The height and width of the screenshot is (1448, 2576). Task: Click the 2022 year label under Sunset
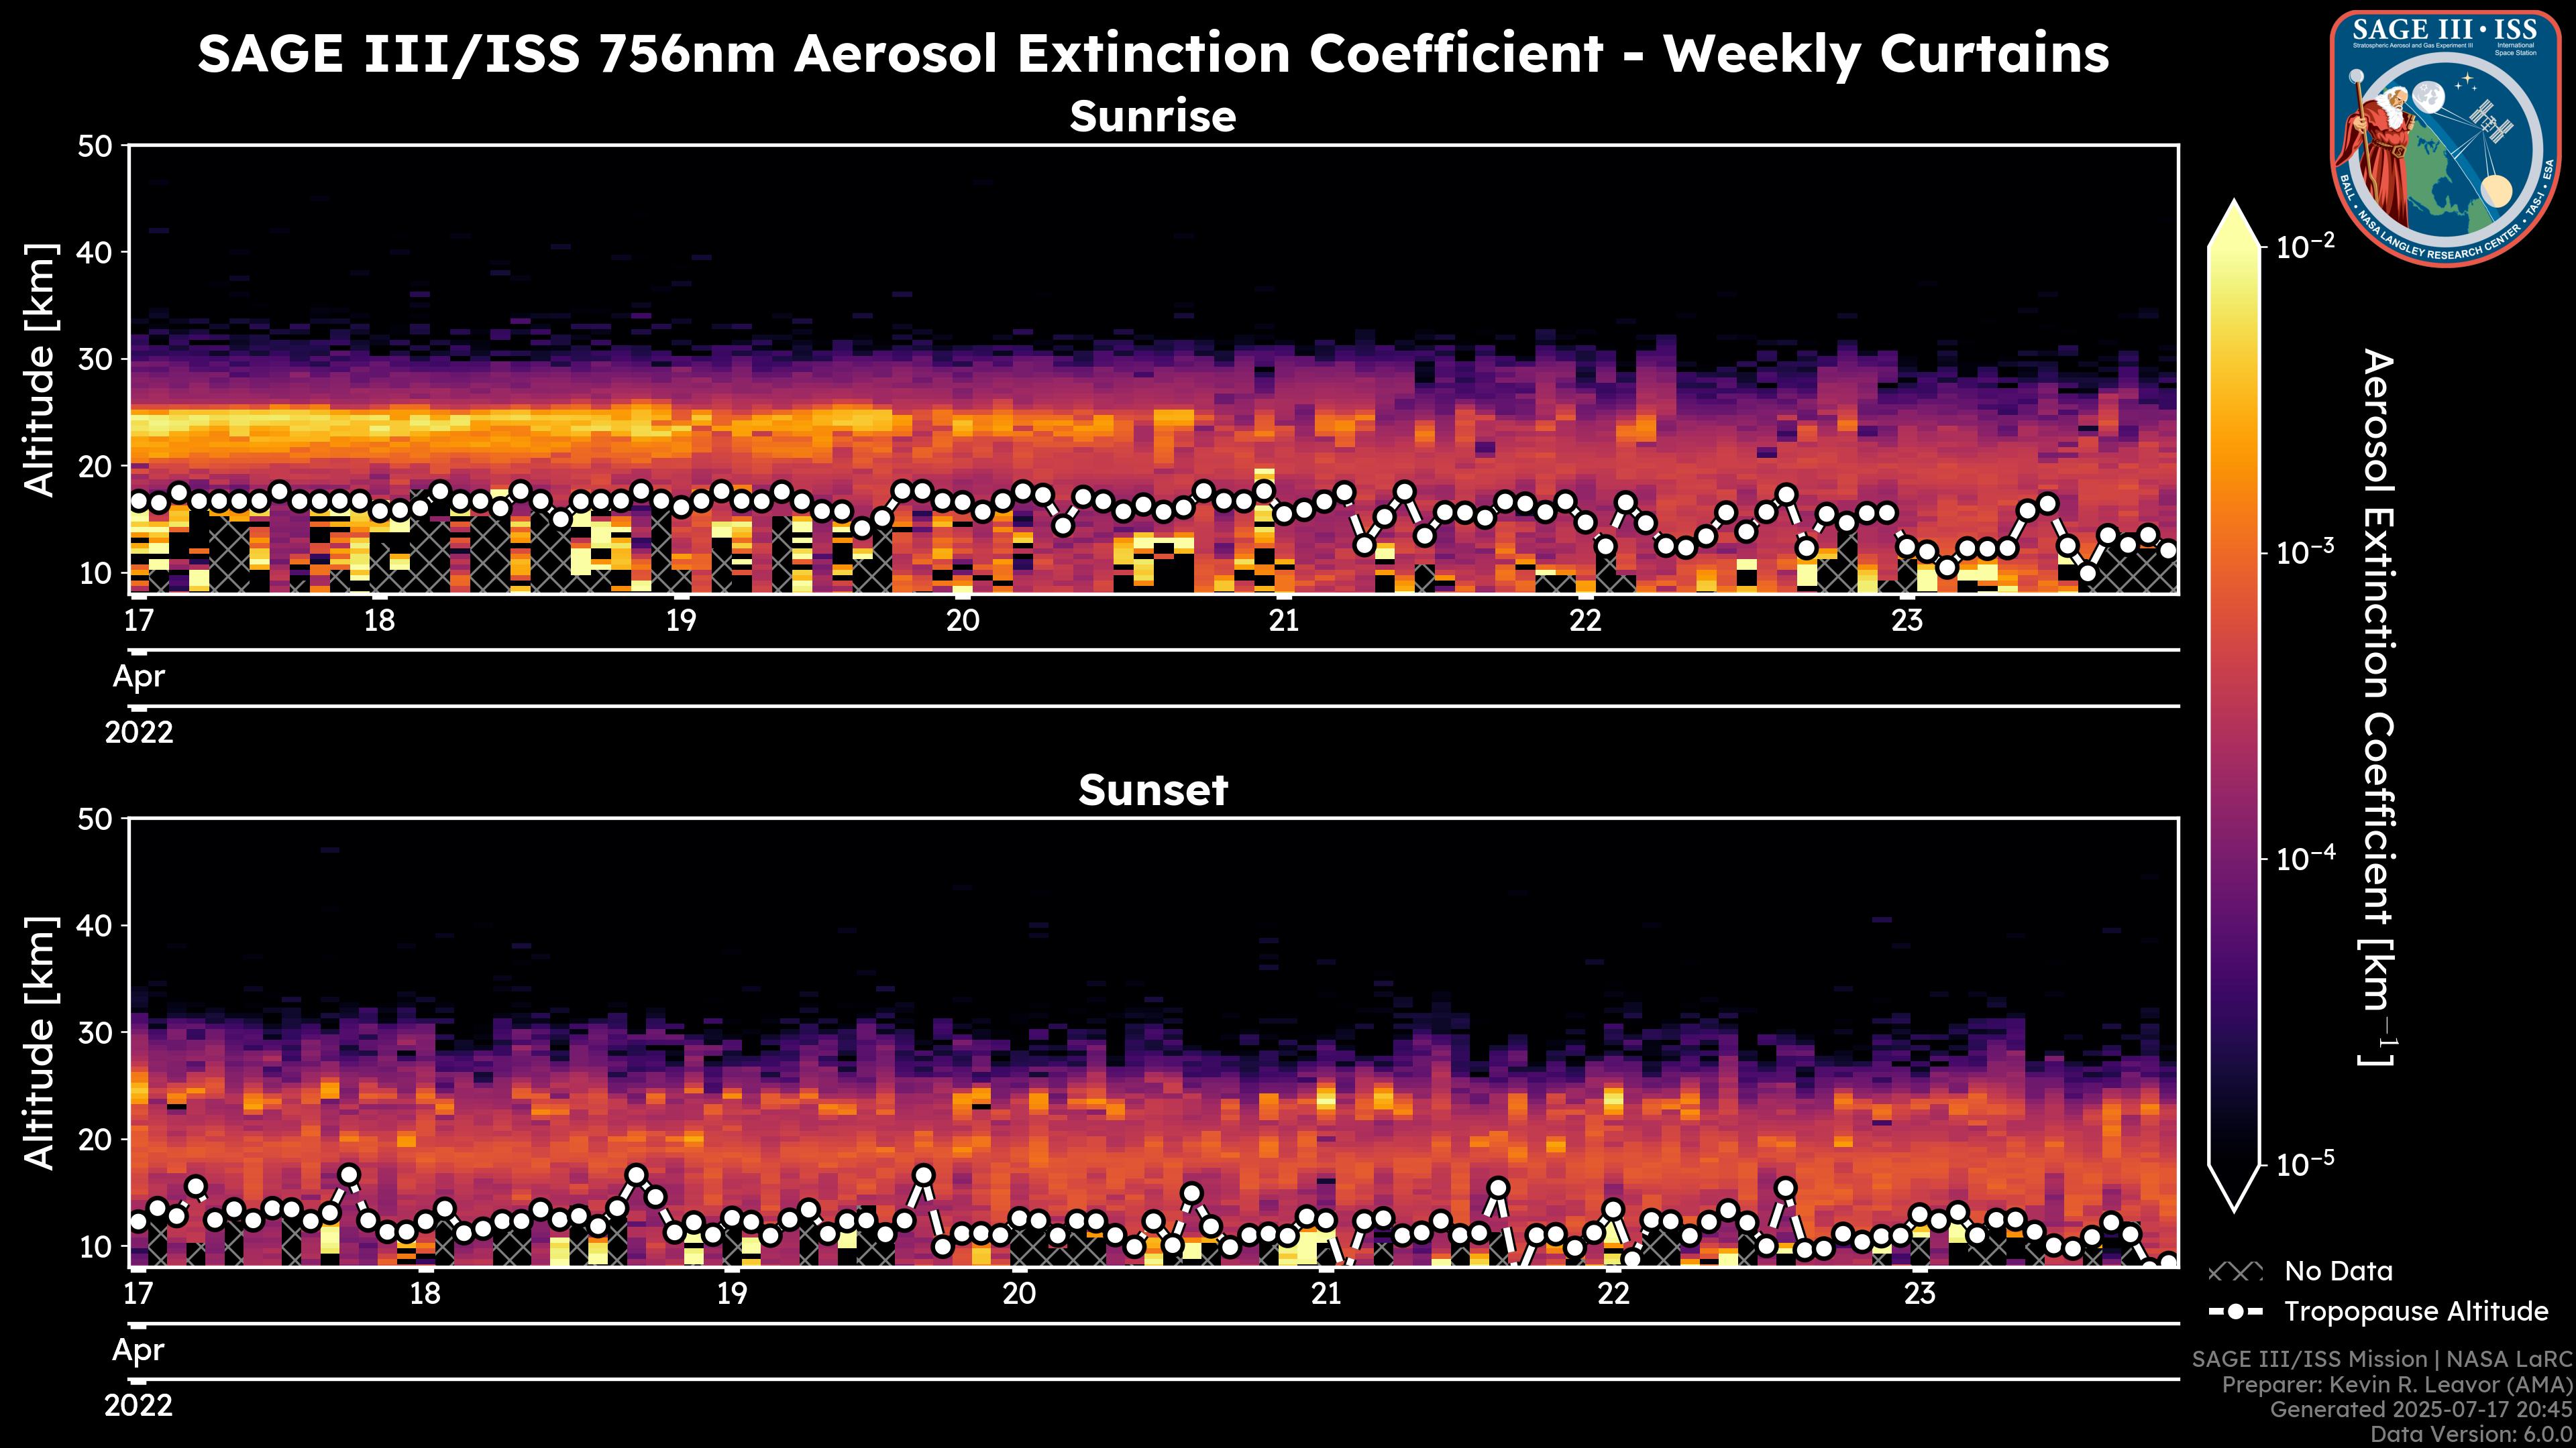coord(138,1406)
